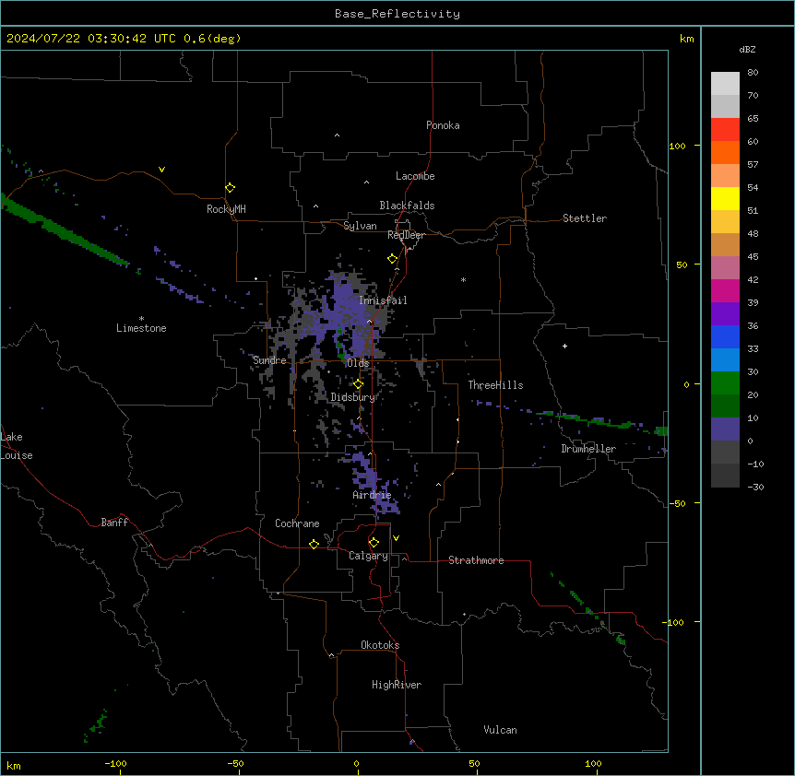Screen dimensions: 795x776
Task: Click the magenta 42 dBZ legend color
Action: pos(725,290)
